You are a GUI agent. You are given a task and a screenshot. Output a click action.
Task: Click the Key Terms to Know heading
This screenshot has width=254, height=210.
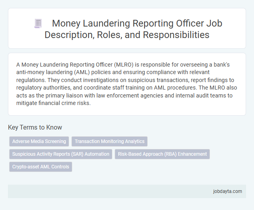(35, 127)
